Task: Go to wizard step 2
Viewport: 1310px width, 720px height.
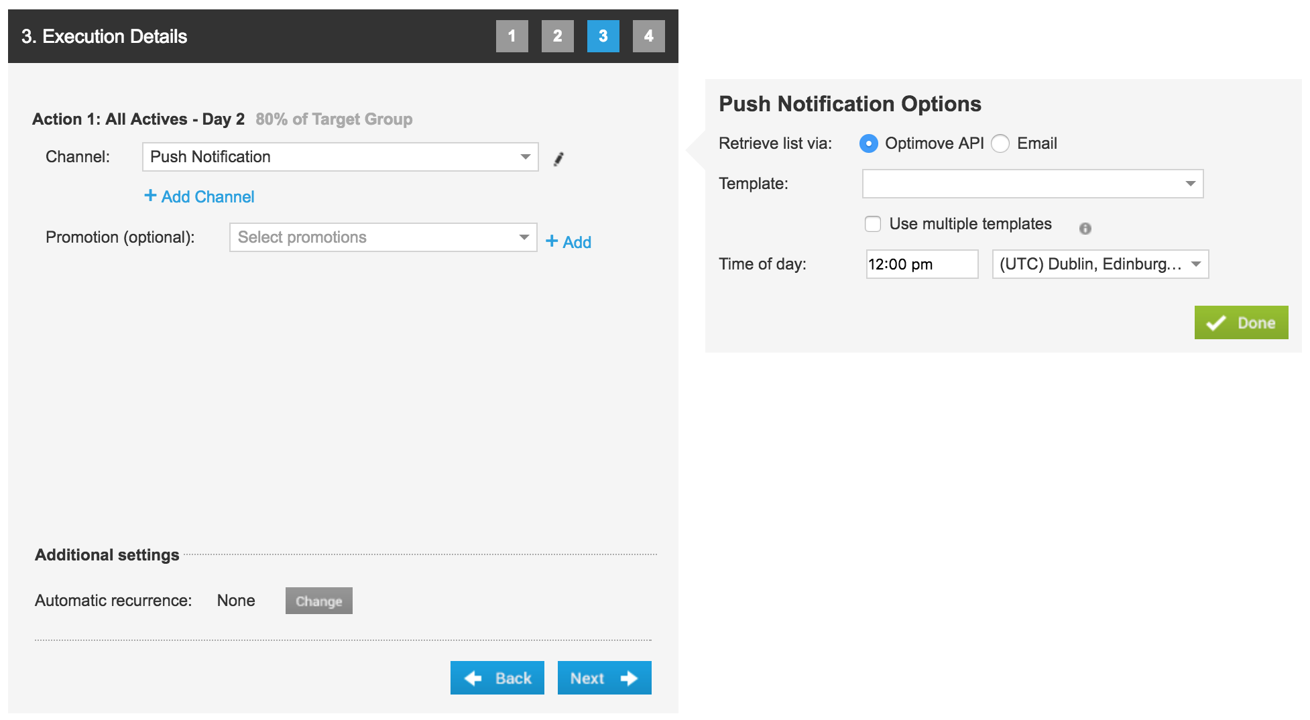Action: [x=557, y=36]
